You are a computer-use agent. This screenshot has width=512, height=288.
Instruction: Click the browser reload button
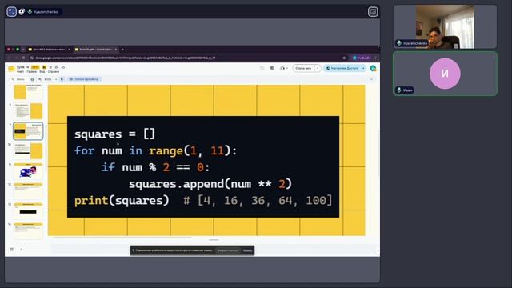pos(23,58)
